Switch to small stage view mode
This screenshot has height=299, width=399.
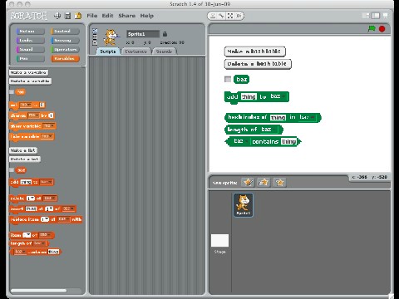coord(367,16)
